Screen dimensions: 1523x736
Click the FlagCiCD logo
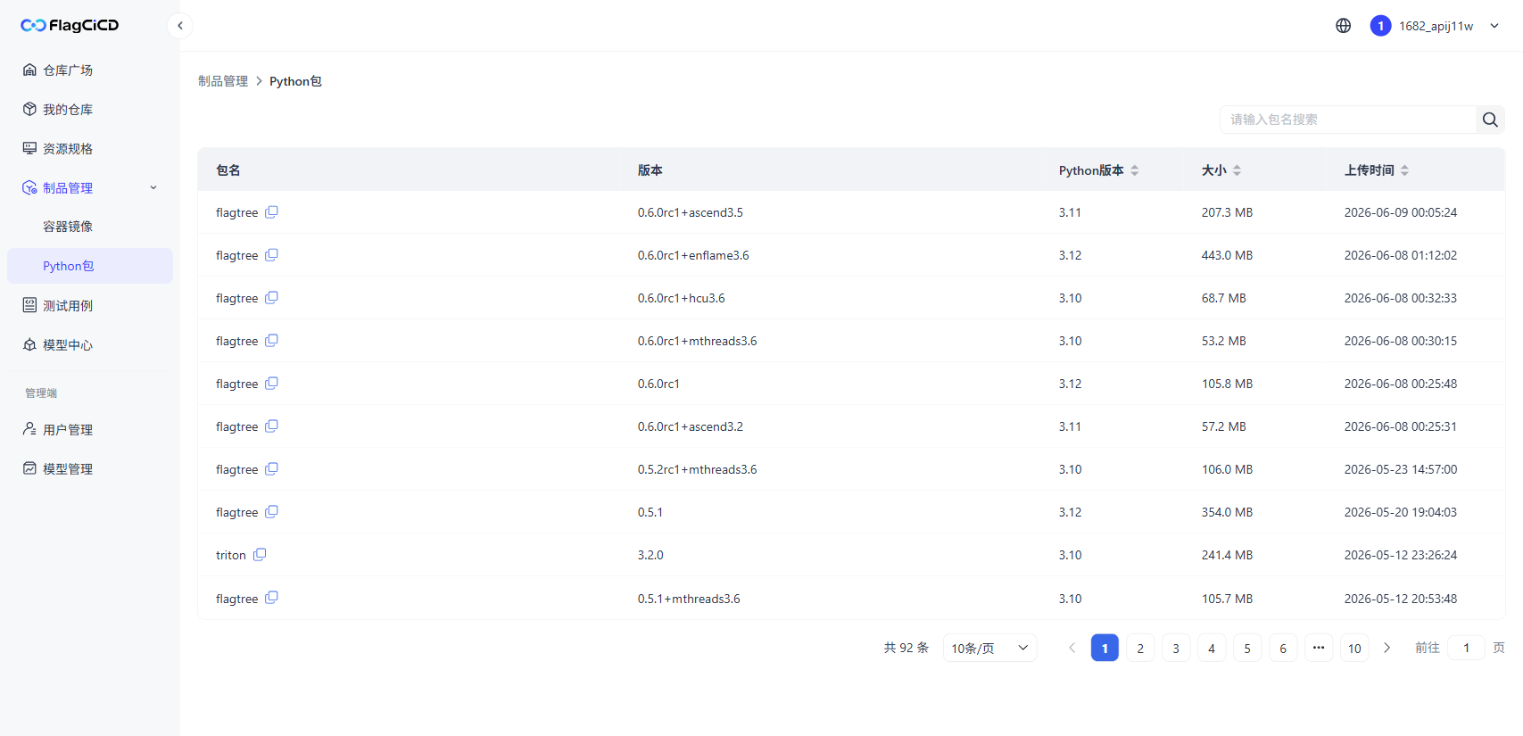click(x=70, y=25)
